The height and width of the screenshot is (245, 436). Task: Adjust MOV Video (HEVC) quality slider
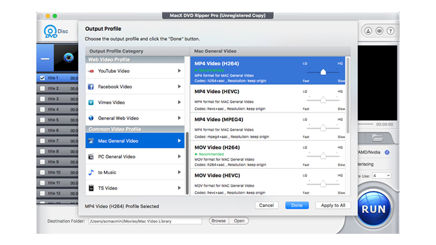[x=323, y=184]
